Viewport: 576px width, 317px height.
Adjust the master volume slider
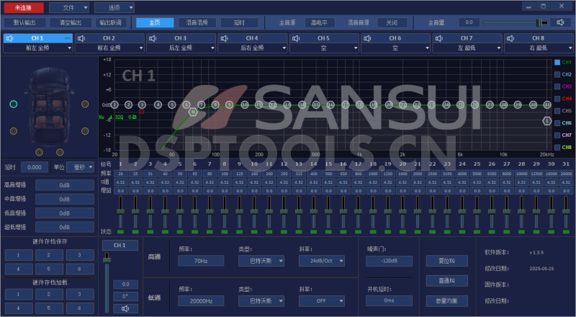516,22
